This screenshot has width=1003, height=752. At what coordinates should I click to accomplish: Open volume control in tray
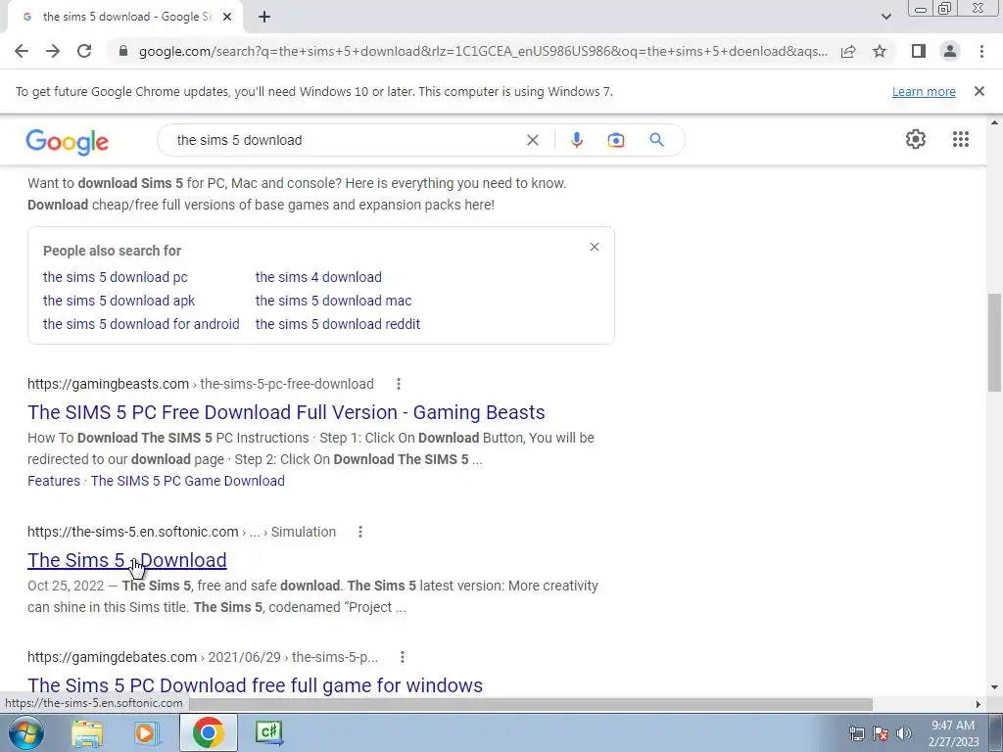[903, 733]
